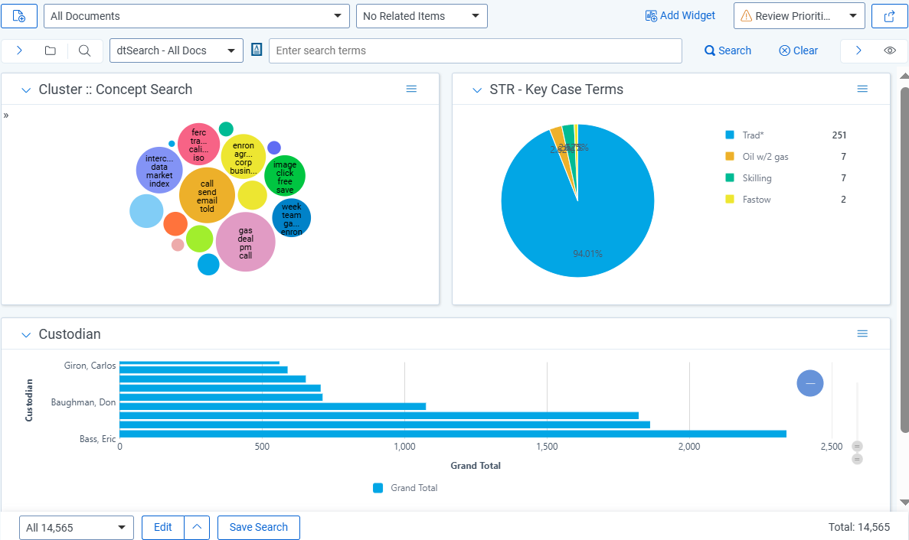Screen dimensions: 909x540
Task: Click the Fastow legend label
Action: [x=757, y=199]
